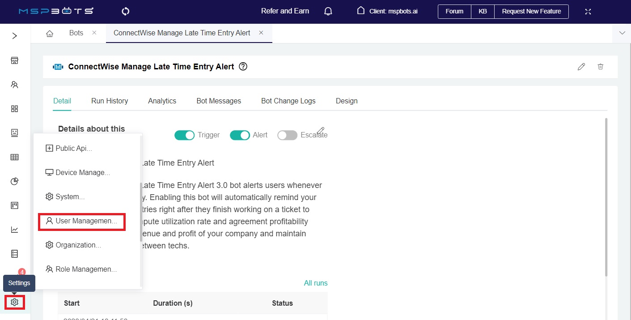Open the Bot Change Logs tab
Image resolution: width=631 pixels, height=320 pixels.
point(288,101)
